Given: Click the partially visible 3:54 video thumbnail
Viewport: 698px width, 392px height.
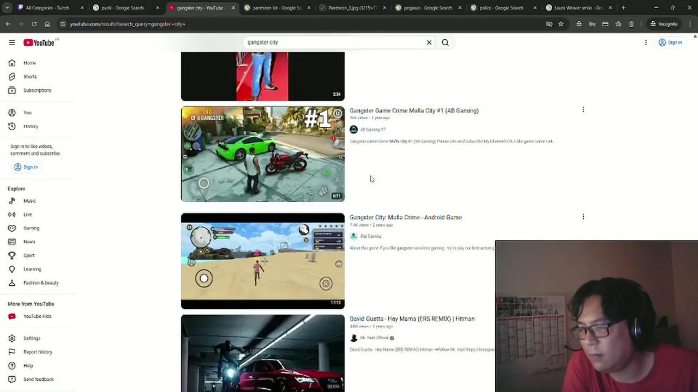Looking at the screenshot, I should [x=263, y=76].
